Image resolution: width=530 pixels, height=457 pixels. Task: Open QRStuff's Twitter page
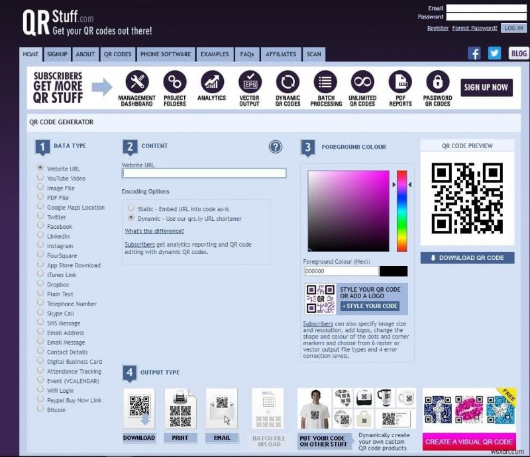click(494, 52)
